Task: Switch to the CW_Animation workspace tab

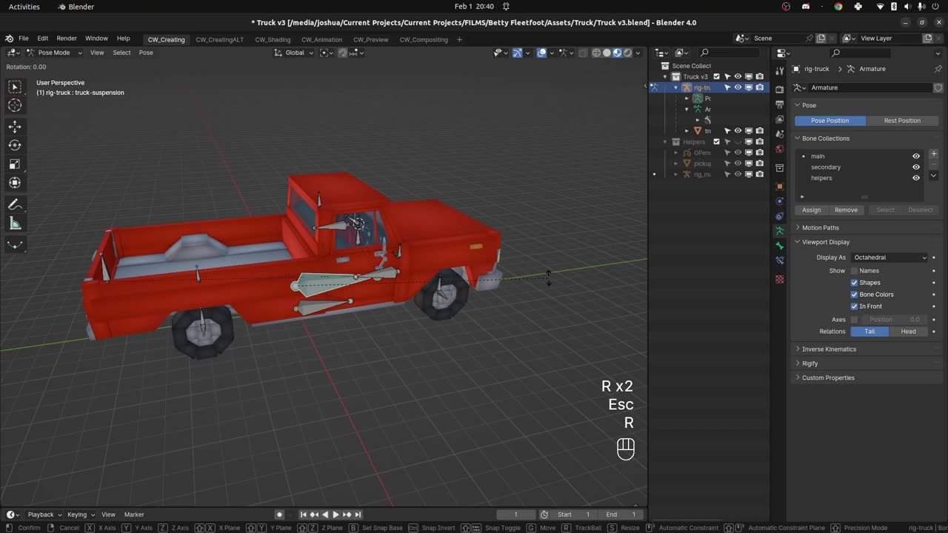Action: pos(321,39)
